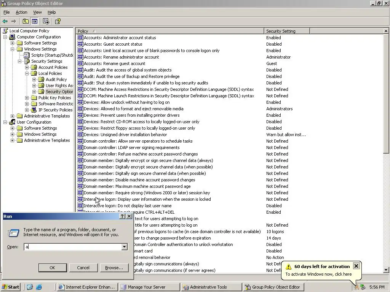Collapse Windows Settings under Computer Configuration

click(x=12, y=49)
